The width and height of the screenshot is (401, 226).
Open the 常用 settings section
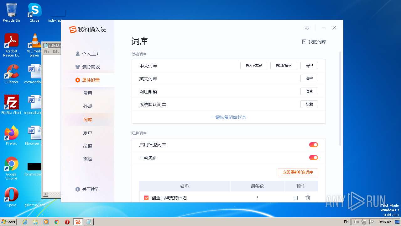pyautogui.click(x=88, y=93)
